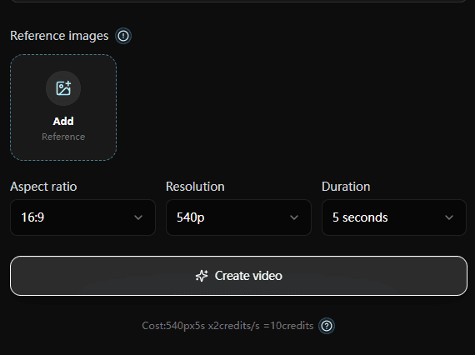Click the sparkle icon on Create video
The image size is (475, 355).
[202, 276]
